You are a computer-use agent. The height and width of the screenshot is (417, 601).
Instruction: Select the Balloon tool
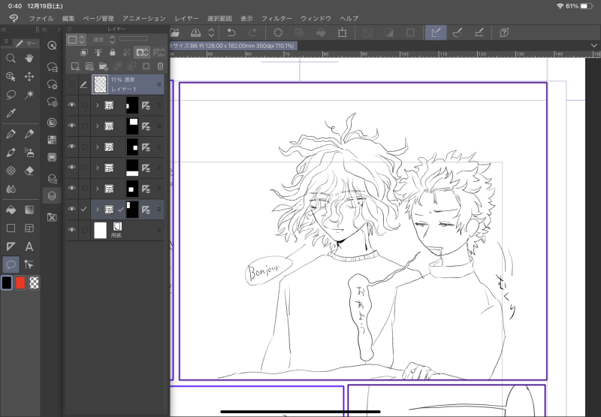11,264
